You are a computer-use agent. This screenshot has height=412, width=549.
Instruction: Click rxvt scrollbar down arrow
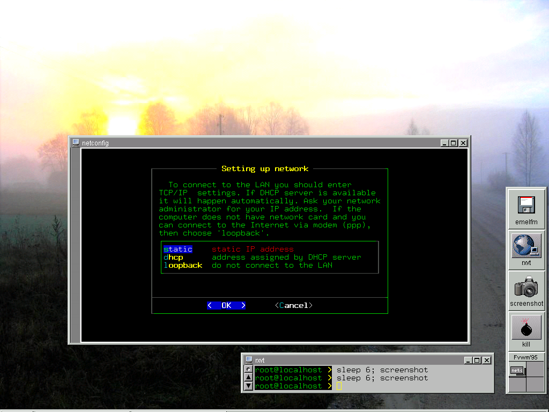(x=248, y=386)
